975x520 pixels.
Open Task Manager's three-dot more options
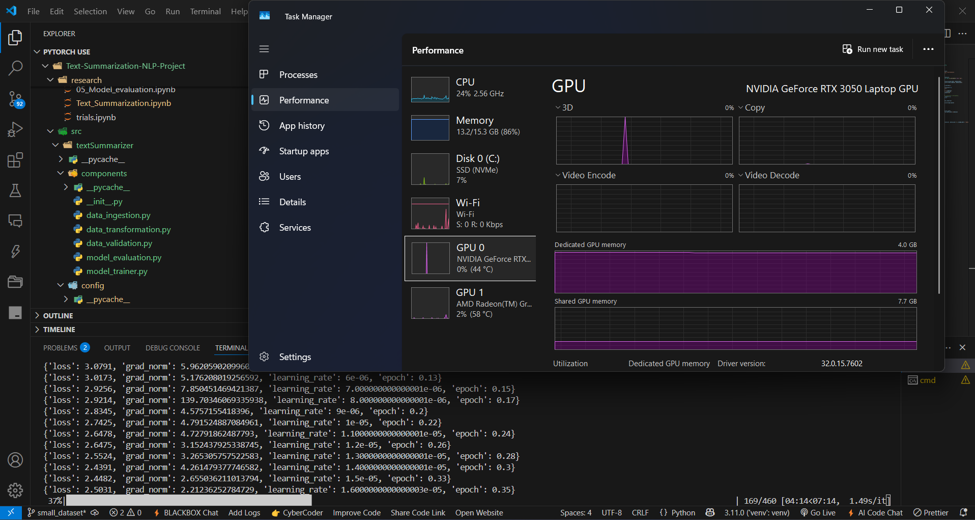pos(928,49)
